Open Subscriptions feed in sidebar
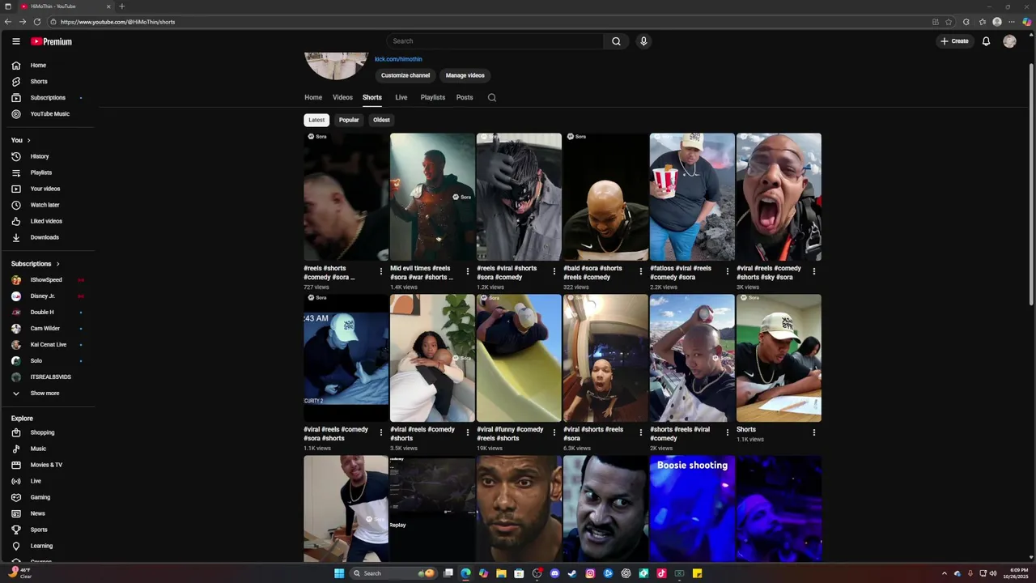Screen dimensions: 1036x583 [x=47, y=98]
